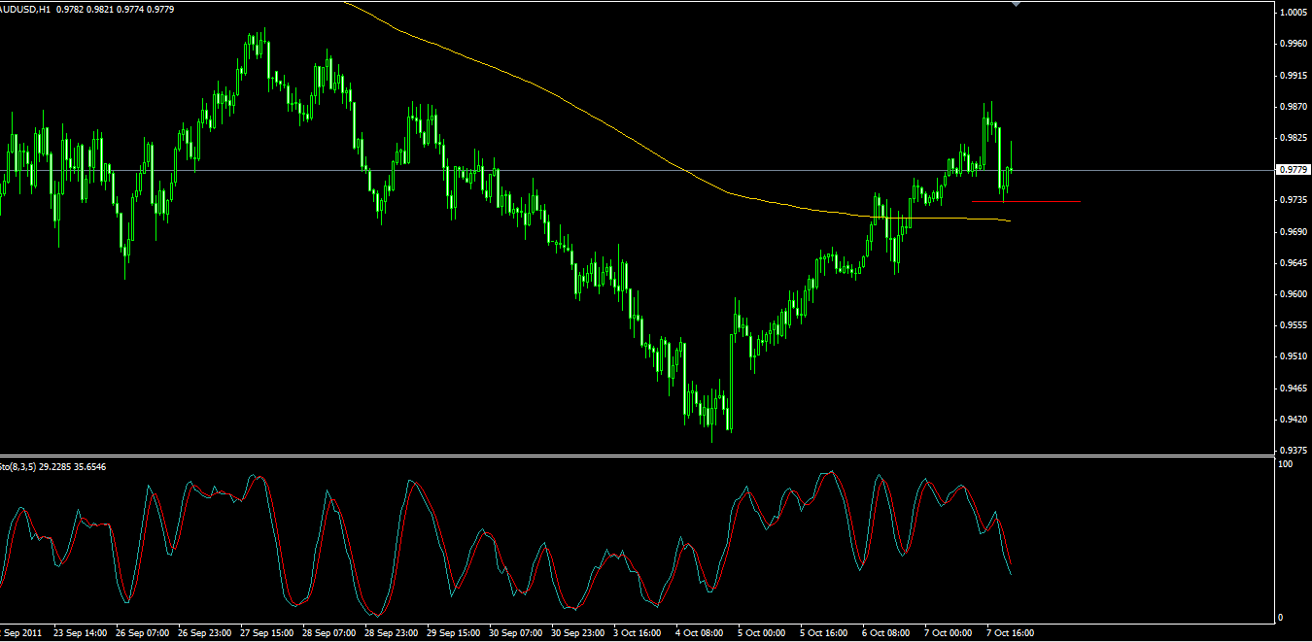Click the 5 Oct 00:00 time label
This screenshot has height=642, width=1312.
click(x=763, y=633)
